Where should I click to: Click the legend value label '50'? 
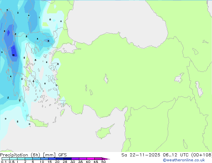[x=103, y=162]
